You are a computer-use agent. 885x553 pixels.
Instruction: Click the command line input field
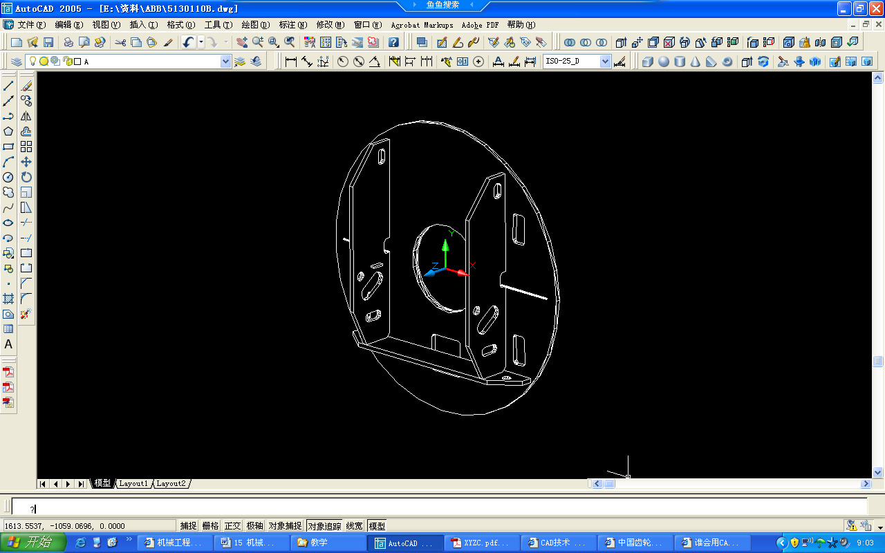440,505
